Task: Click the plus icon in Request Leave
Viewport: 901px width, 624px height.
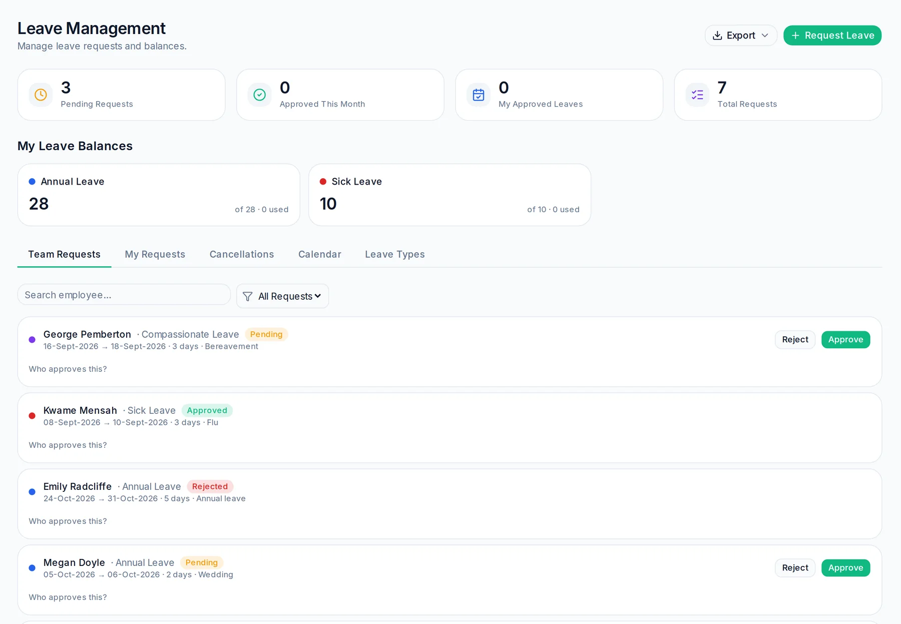Action: pos(795,36)
